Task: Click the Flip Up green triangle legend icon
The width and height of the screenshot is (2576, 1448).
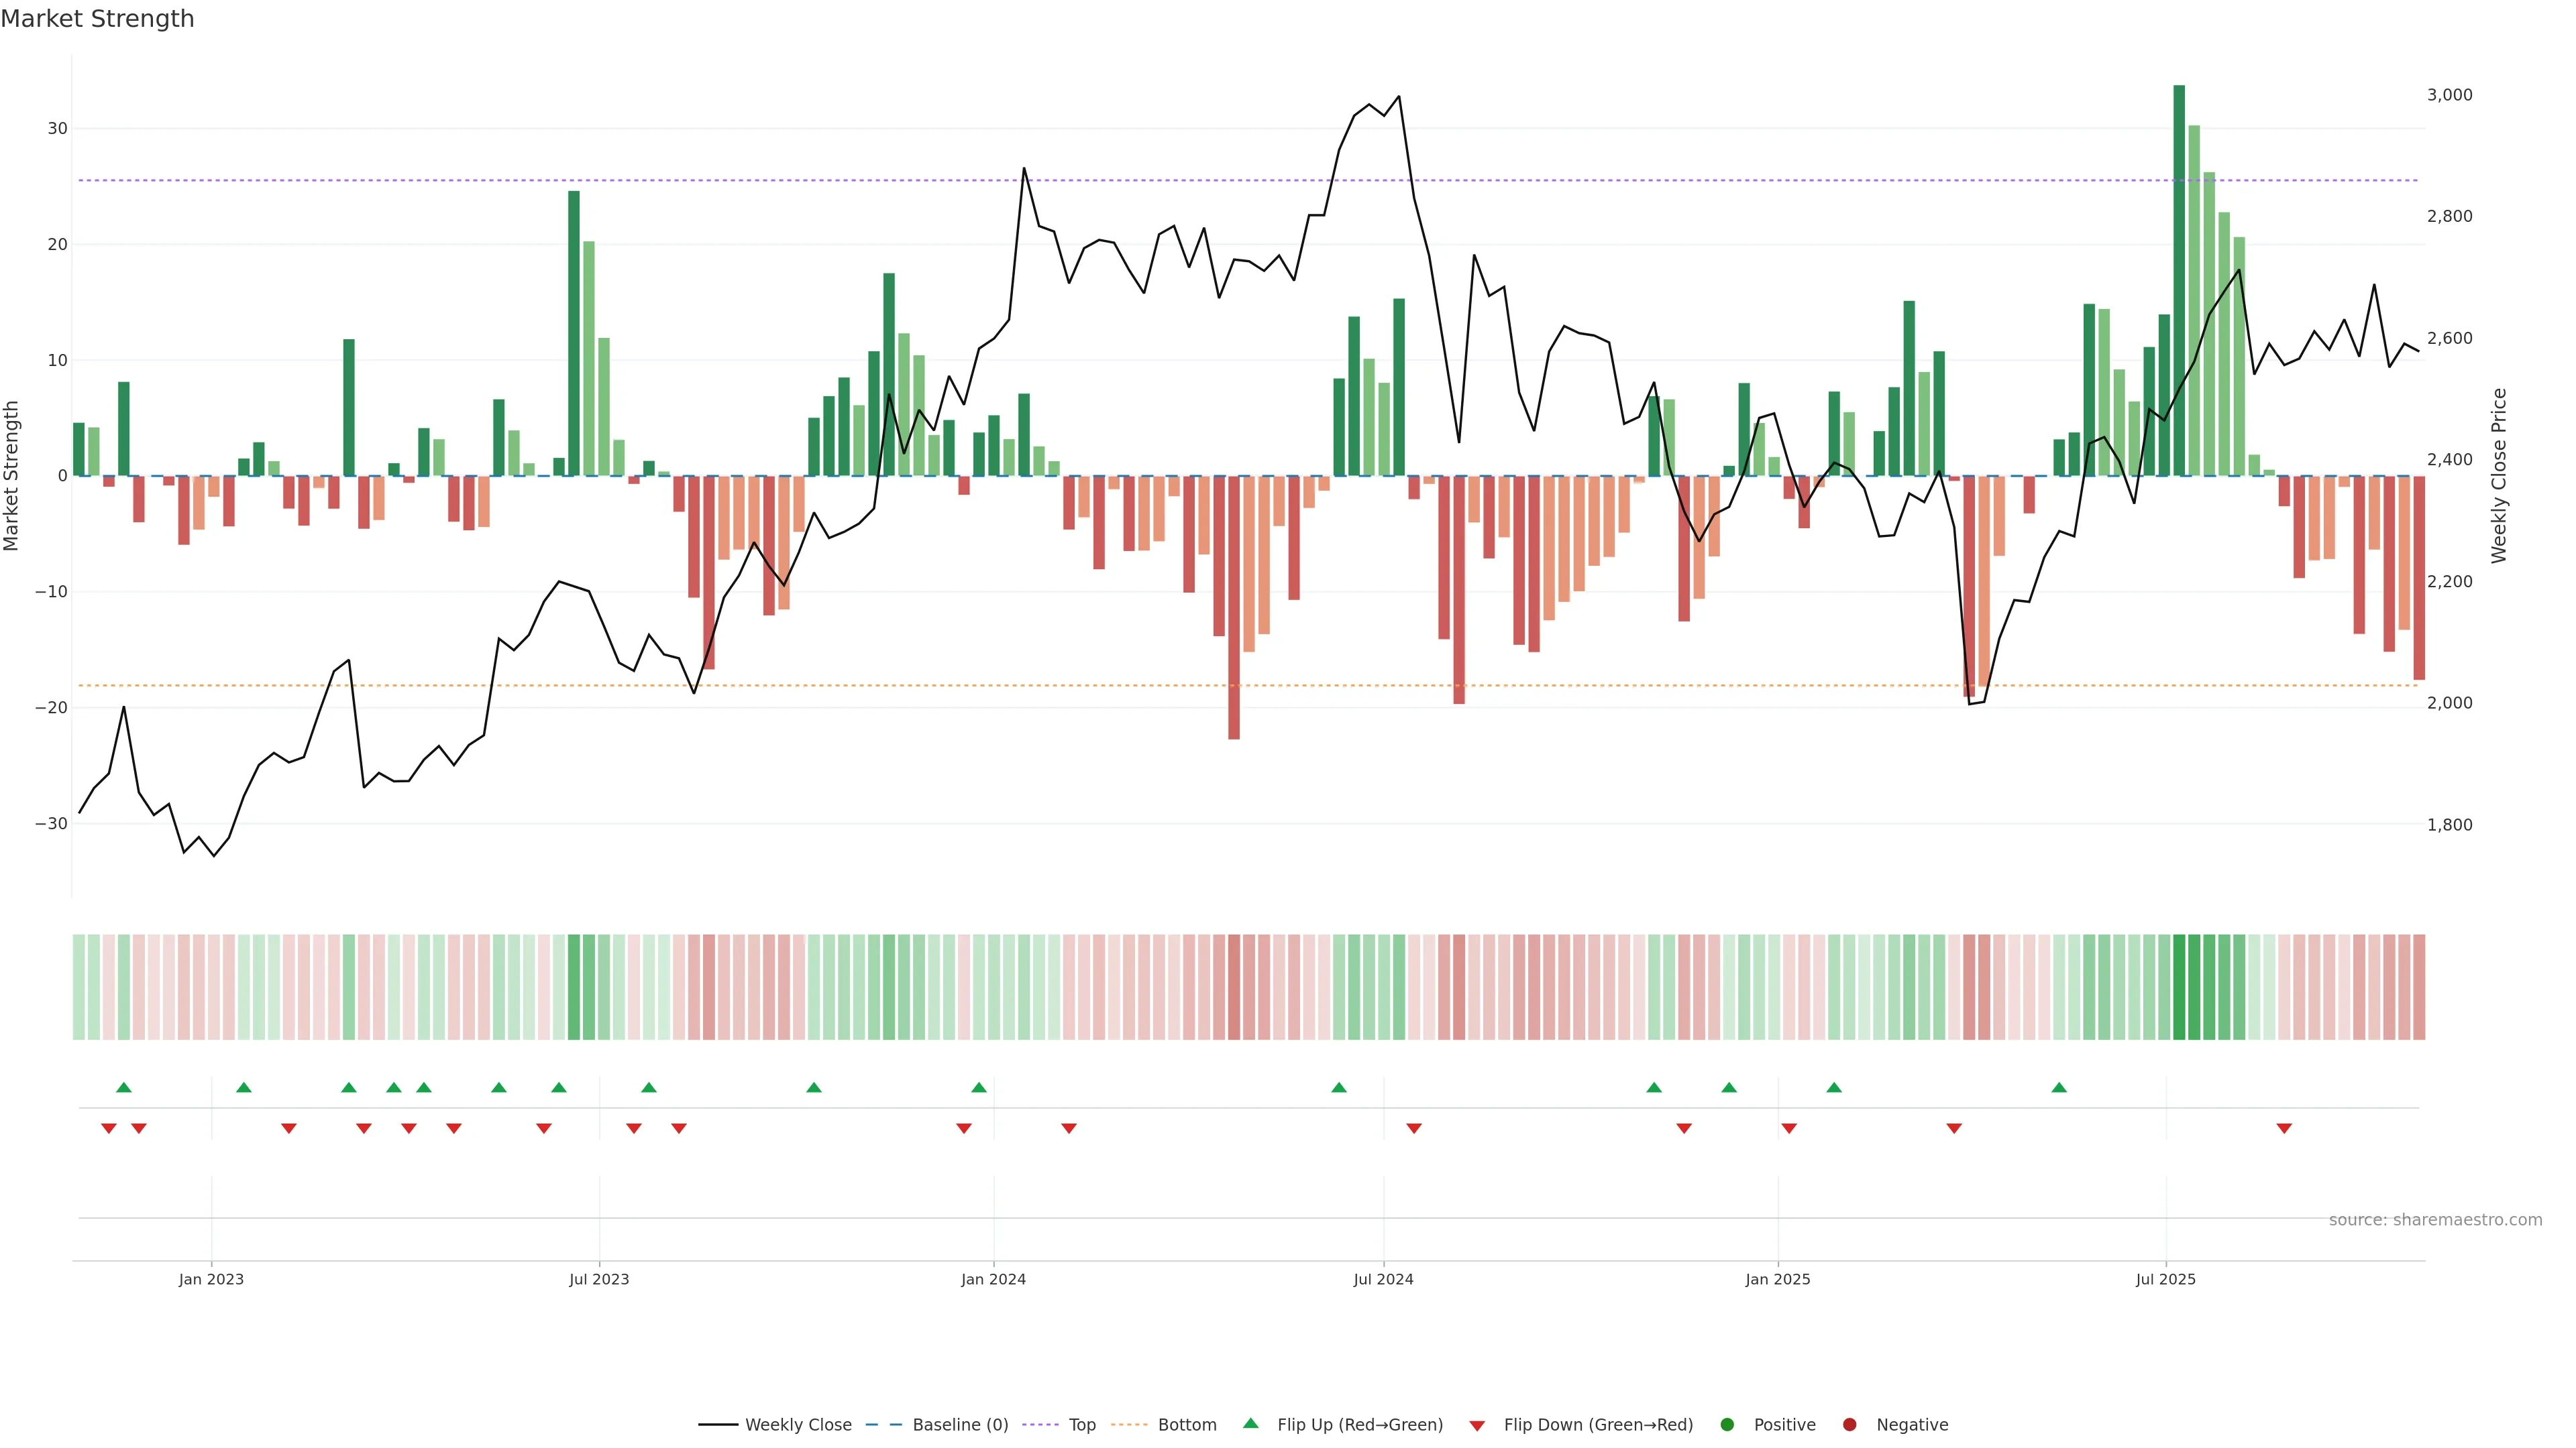Action: (x=1250, y=1424)
